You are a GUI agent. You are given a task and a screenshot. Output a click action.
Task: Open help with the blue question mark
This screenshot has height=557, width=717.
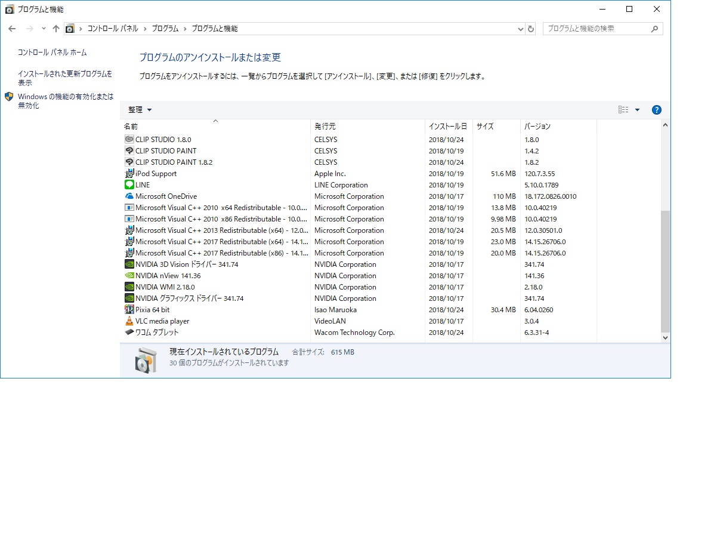[657, 110]
